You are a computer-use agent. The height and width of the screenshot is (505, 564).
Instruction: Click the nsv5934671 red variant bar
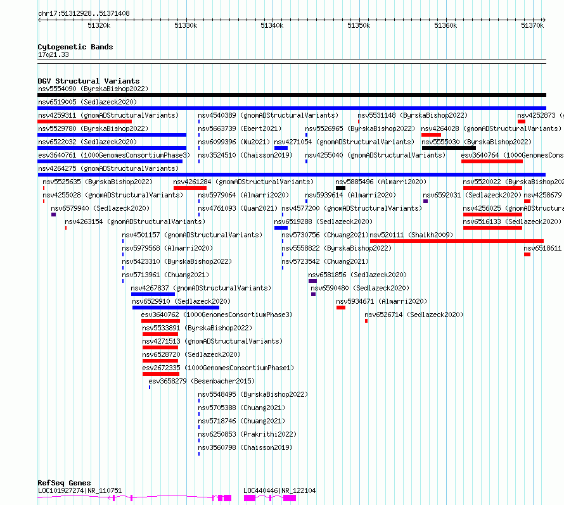[341, 308]
